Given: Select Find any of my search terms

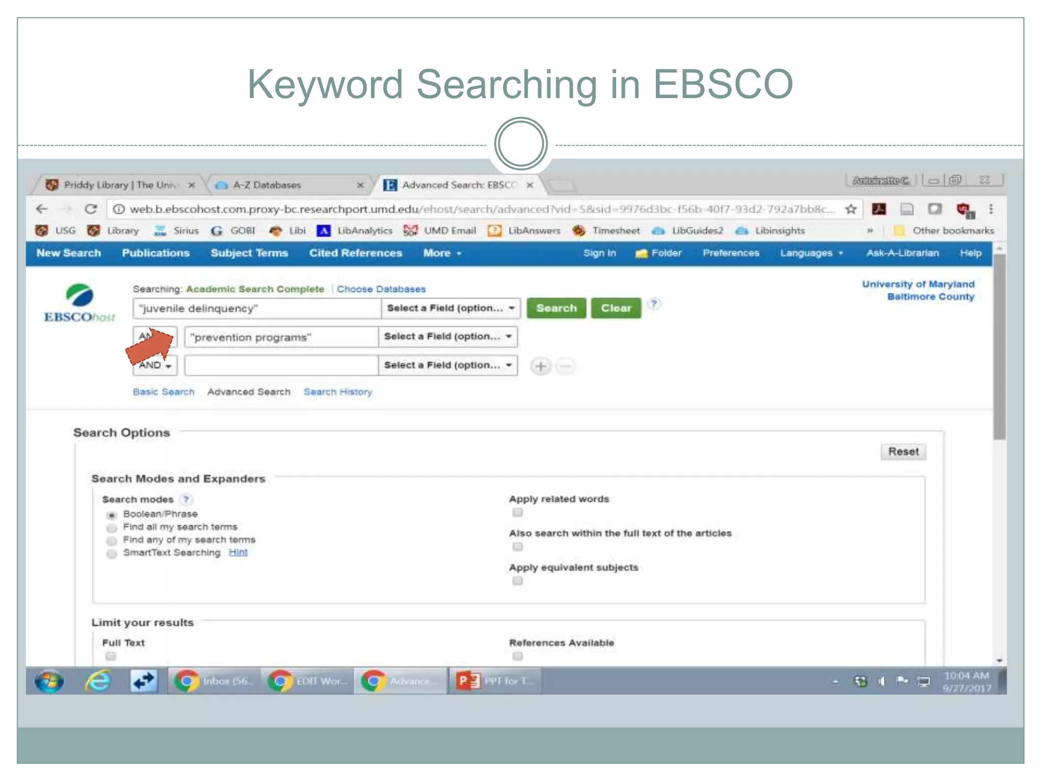Looking at the screenshot, I should click(111, 540).
